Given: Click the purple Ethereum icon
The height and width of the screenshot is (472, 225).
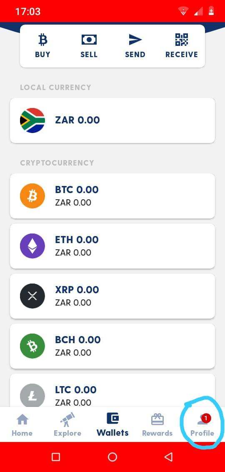Looking at the screenshot, I should pos(32,246).
